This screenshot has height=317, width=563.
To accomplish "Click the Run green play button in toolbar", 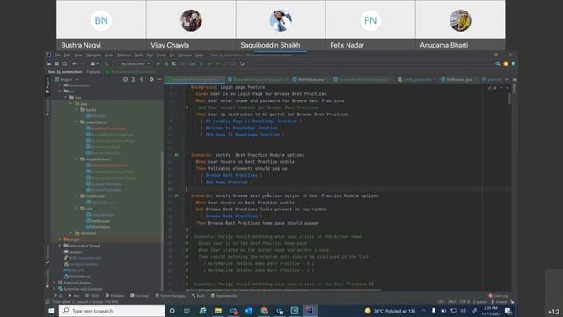I will 158,63.
